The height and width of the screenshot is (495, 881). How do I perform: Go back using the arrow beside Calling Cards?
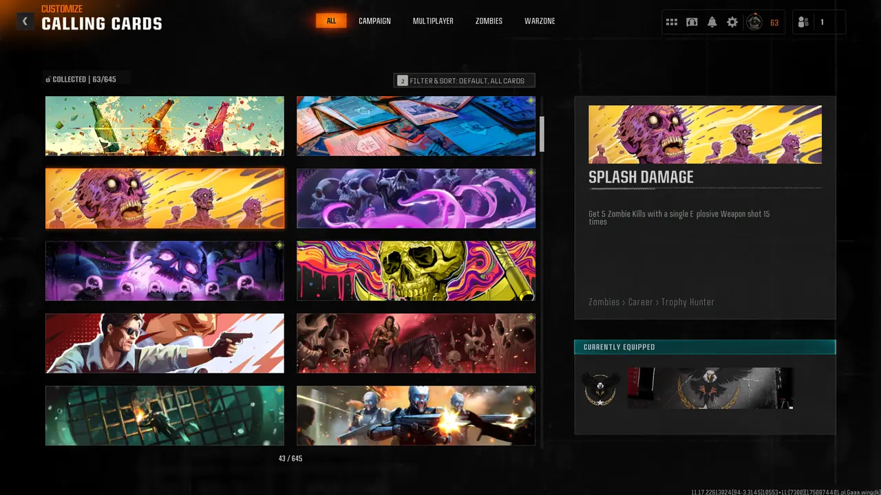tap(25, 21)
